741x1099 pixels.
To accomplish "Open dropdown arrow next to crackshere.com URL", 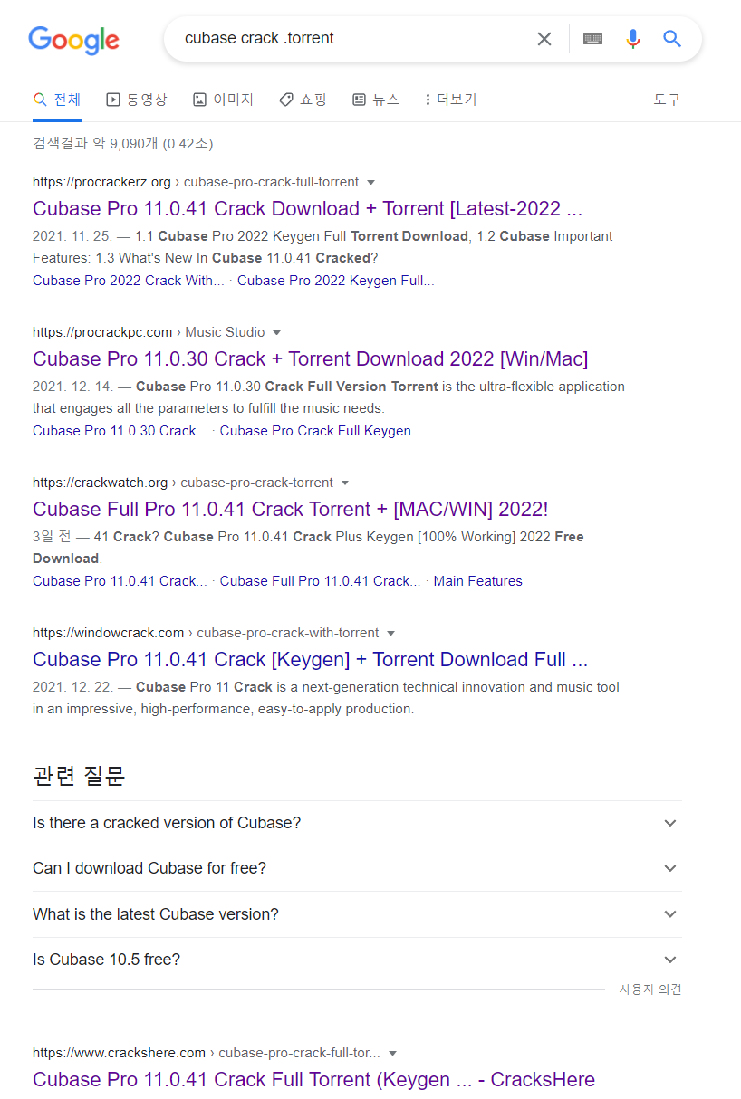I will pyautogui.click(x=392, y=1053).
